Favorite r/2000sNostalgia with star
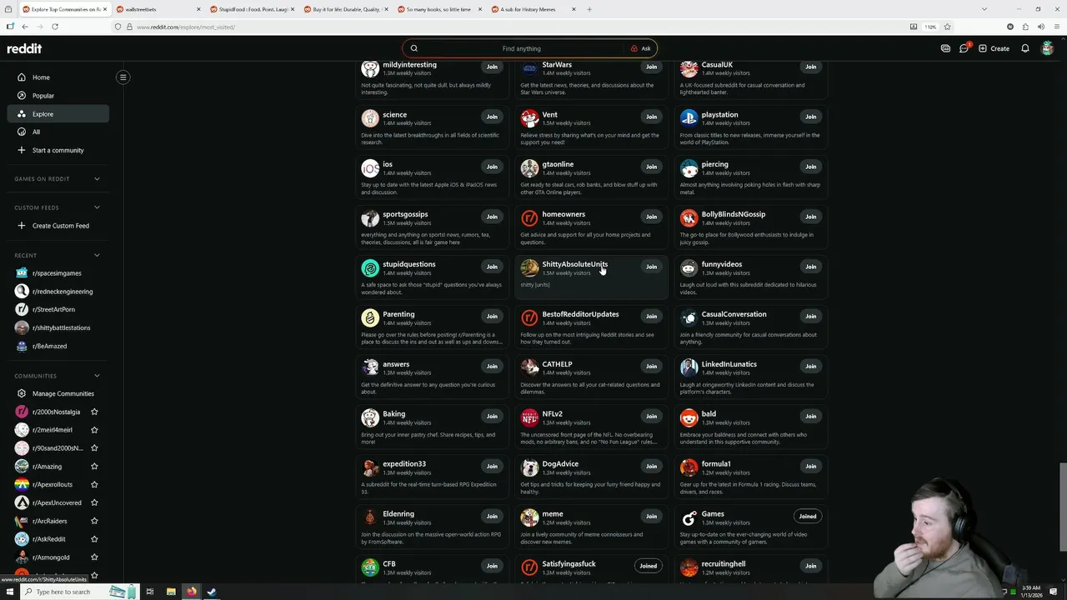The height and width of the screenshot is (600, 1067). coord(94,412)
